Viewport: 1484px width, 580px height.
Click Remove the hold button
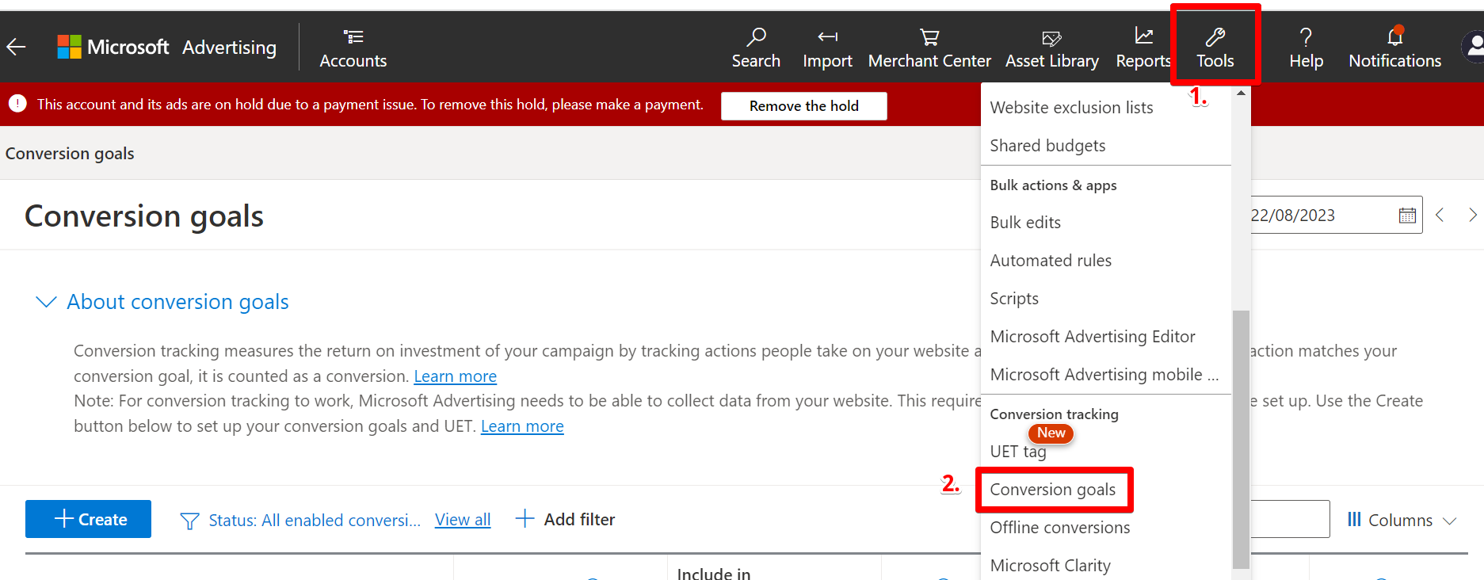click(x=803, y=106)
